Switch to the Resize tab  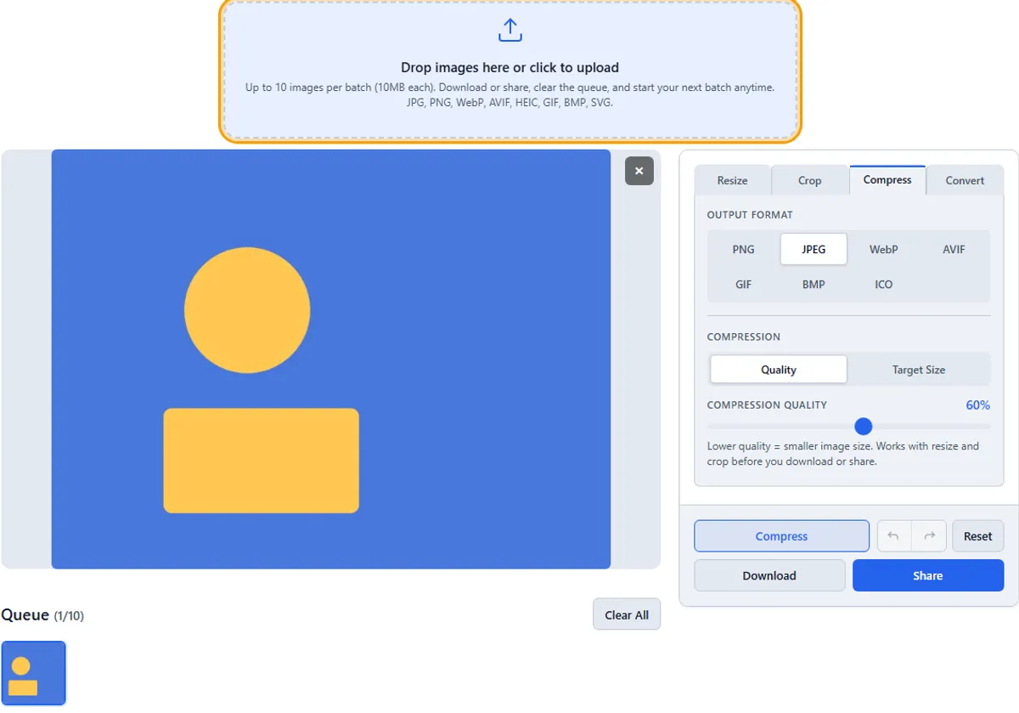tap(732, 180)
